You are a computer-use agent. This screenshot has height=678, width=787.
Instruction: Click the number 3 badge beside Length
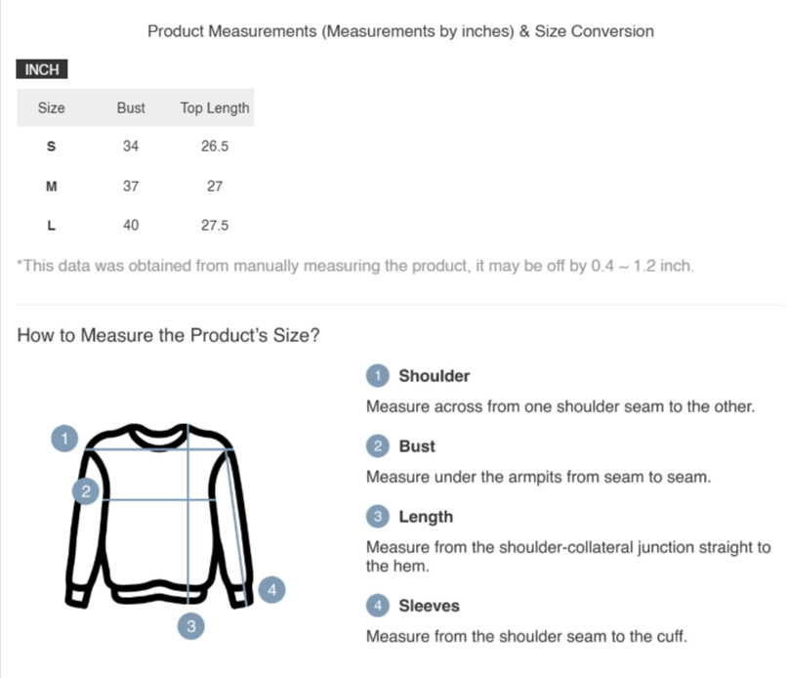coord(378,517)
